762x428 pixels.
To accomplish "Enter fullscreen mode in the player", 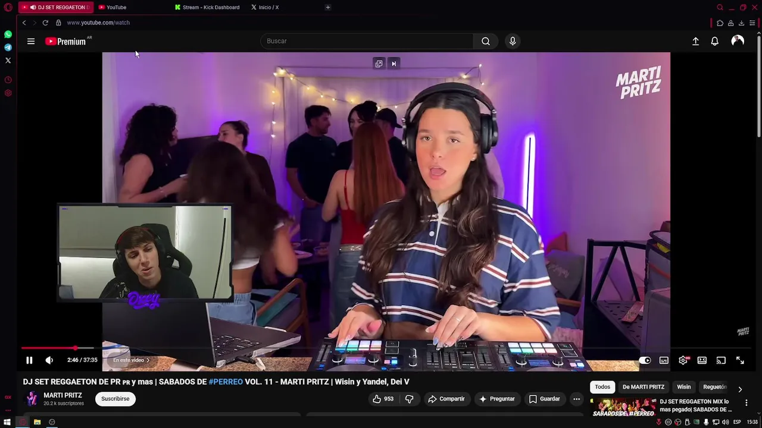I will pyautogui.click(x=740, y=360).
